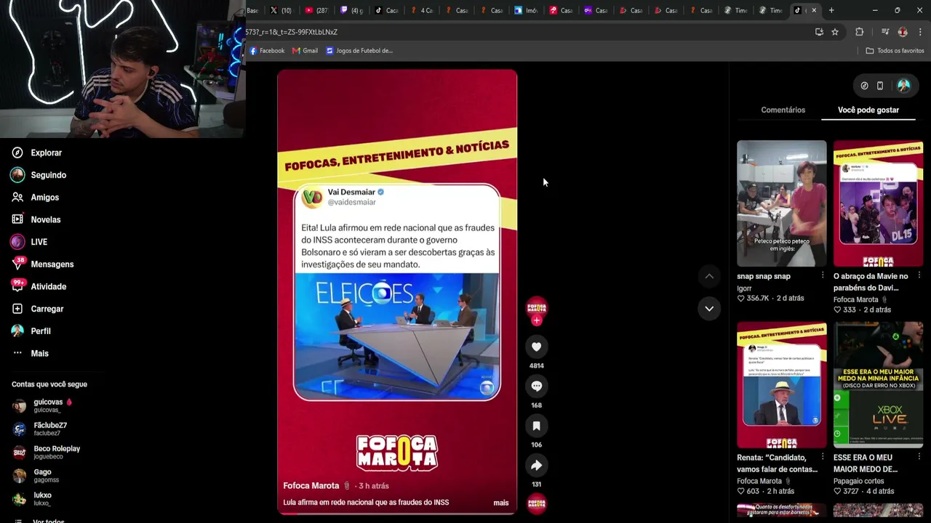Screen dimensions: 931x523
Task: Share video with the arrow icon
Action: pos(536,465)
